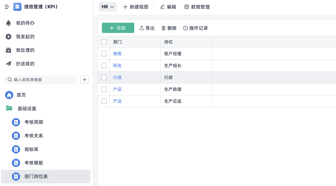Click the 抄送我的 paper plane icon
This screenshot has width=336, height=186.
pyautogui.click(x=9, y=64)
